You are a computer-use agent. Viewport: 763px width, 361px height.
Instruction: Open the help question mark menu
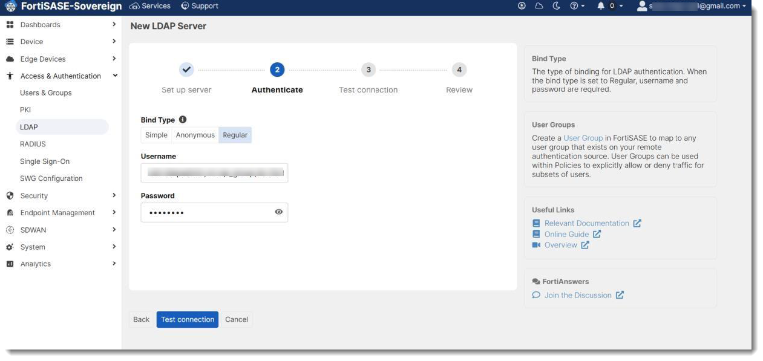[577, 6]
